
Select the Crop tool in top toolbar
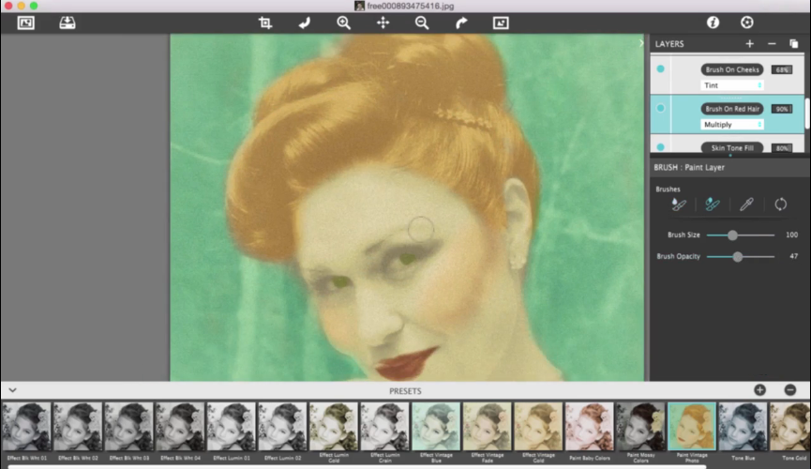(265, 23)
